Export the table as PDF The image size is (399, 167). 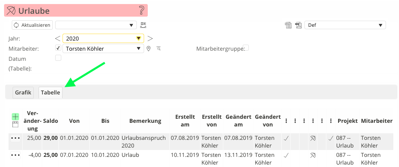pyautogui.click(x=298, y=25)
